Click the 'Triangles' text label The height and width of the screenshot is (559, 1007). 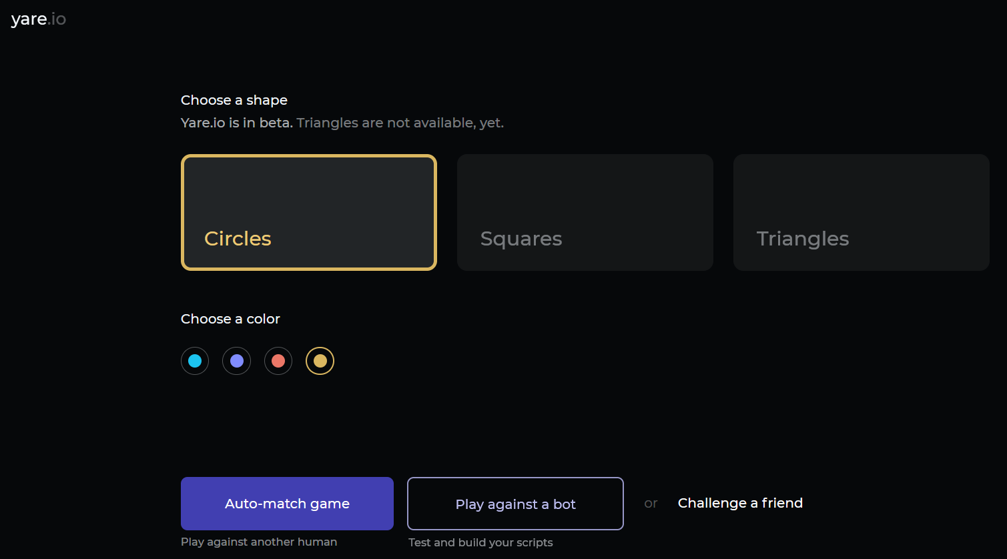[x=803, y=239]
